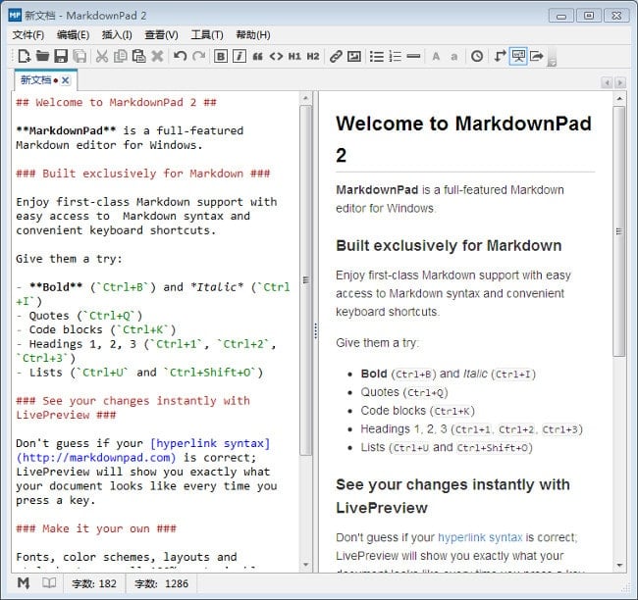Insert timestamp with clock icon
This screenshot has width=638, height=600.
[477, 56]
